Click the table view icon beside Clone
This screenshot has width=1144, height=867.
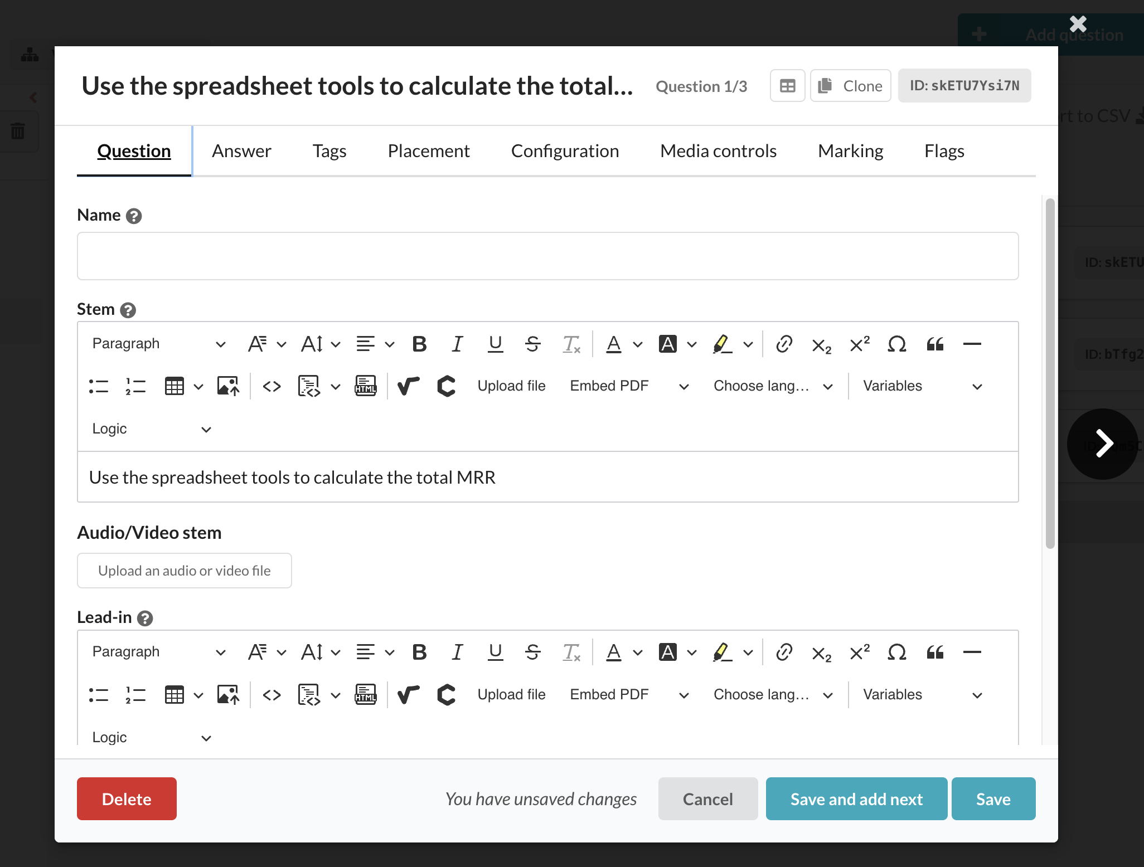787,86
